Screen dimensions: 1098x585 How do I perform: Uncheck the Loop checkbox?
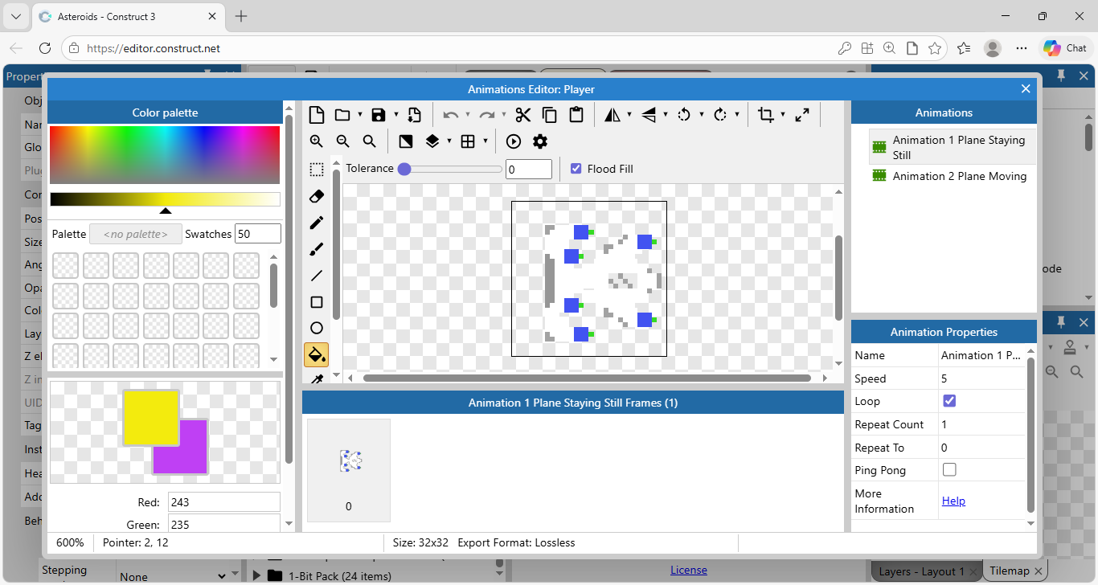(949, 401)
